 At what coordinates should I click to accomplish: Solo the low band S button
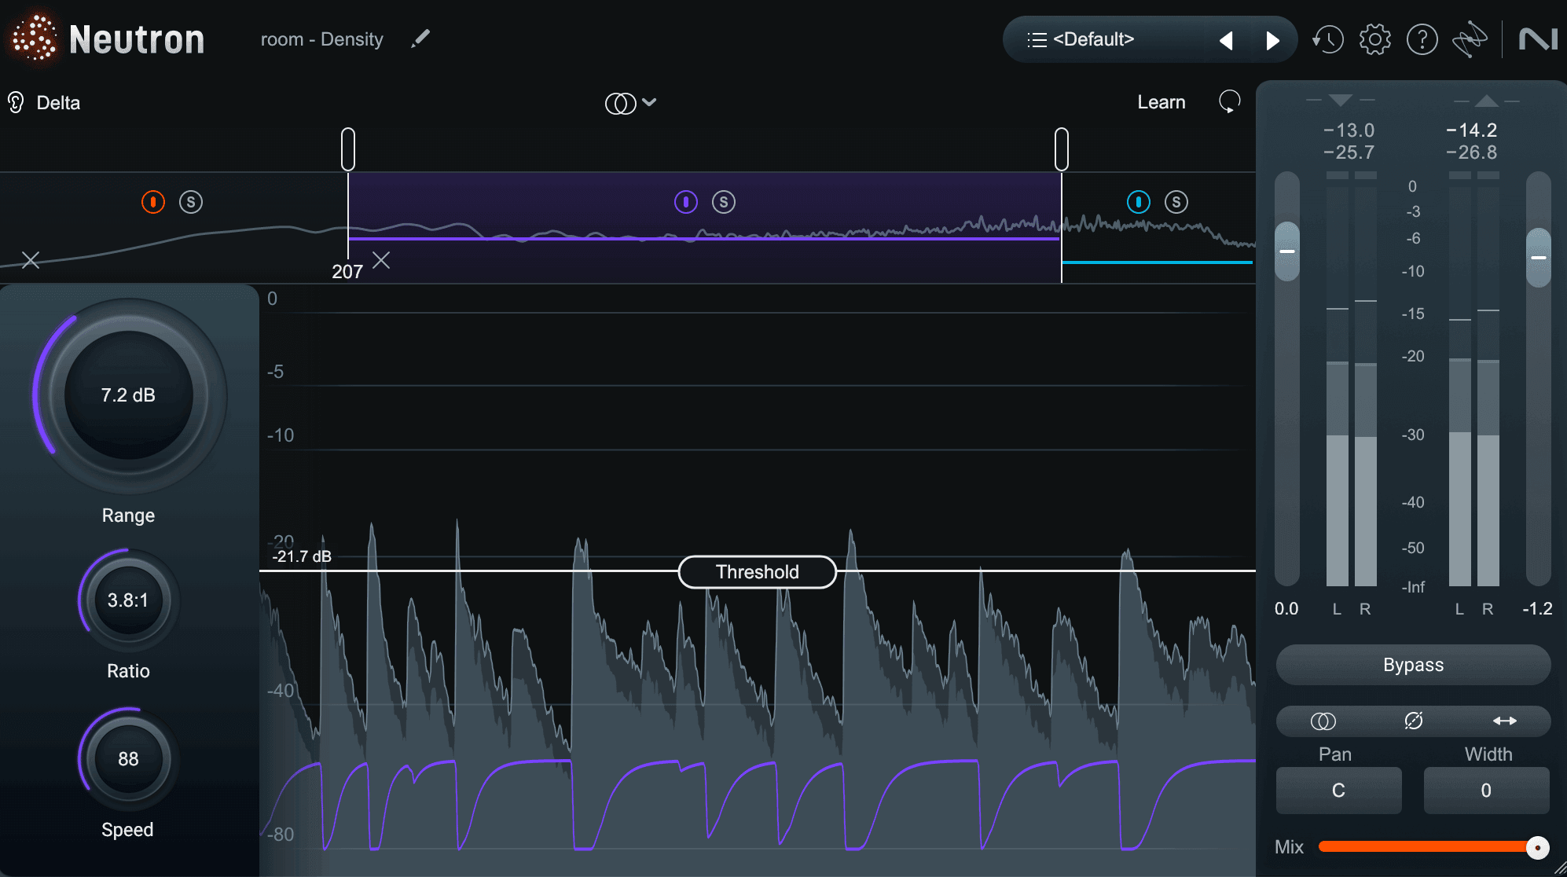191,202
